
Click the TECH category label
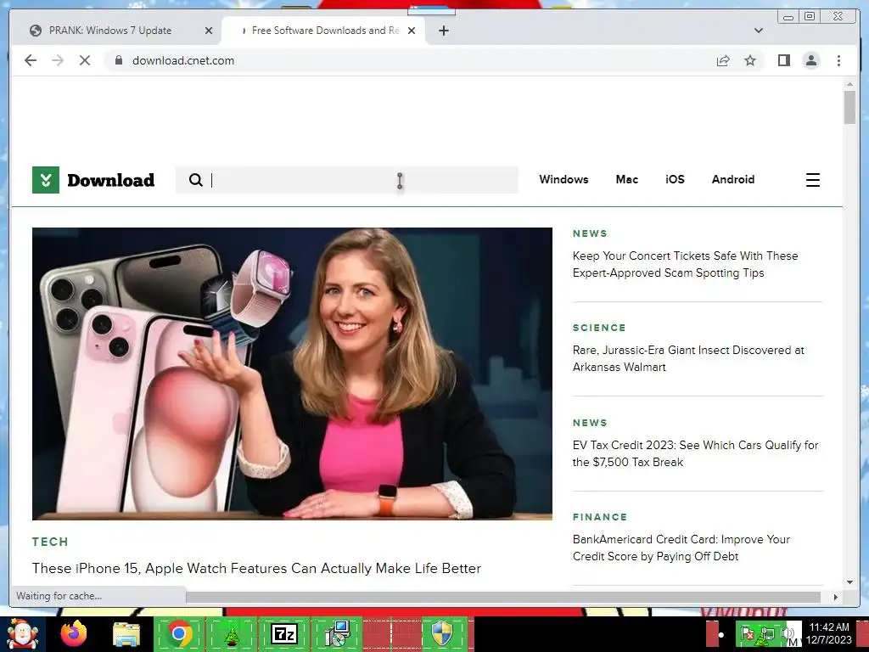point(50,542)
